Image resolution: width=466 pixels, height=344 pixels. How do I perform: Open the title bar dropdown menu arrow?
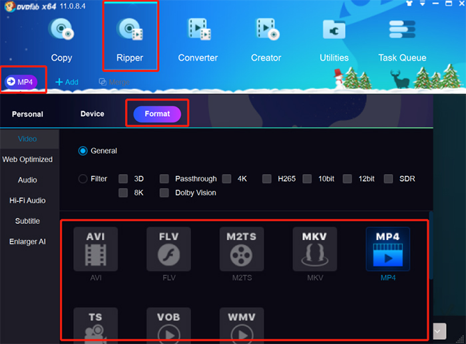tap(422, 3)
